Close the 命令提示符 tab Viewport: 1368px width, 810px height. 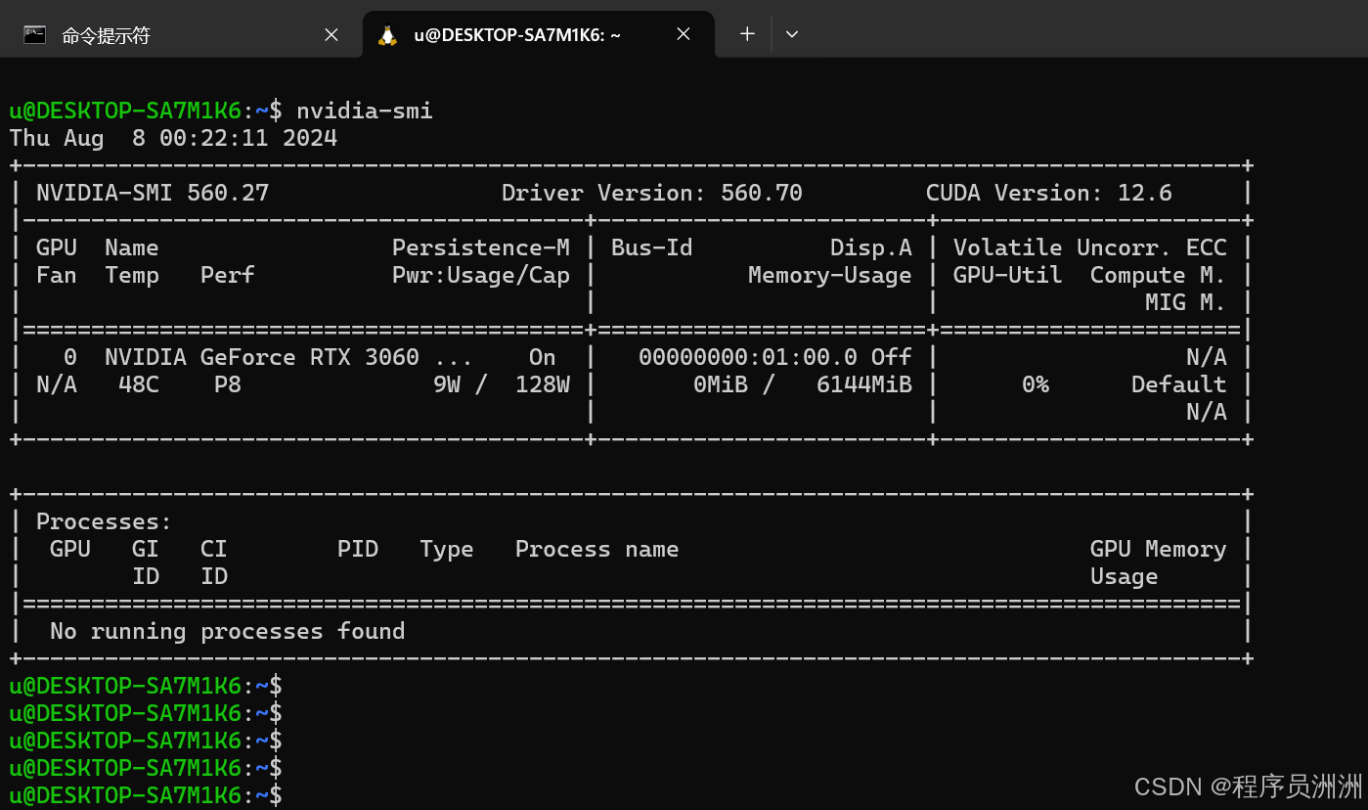[331, 33]
